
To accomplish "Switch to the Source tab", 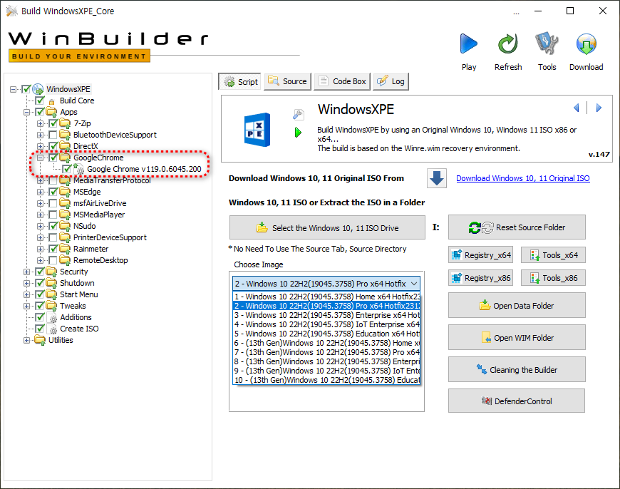I will click(x=287, y=81).
